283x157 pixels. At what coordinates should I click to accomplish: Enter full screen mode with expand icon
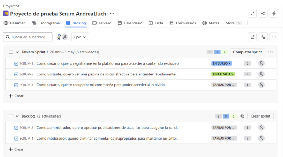pyautogui.click(x=252, y=13)
